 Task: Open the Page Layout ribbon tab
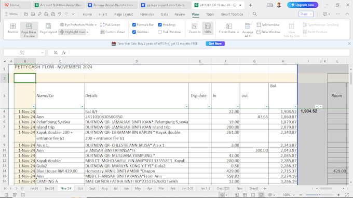click(x=124, y=14)
